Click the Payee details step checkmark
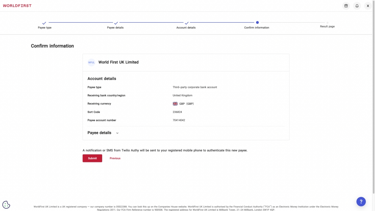The image size is (375, 211). (x=115, y=22)
